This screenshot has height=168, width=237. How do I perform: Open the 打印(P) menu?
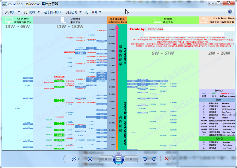click(32, 12)
